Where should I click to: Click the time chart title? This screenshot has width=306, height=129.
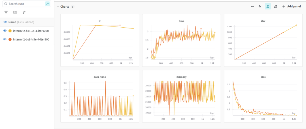182,21
